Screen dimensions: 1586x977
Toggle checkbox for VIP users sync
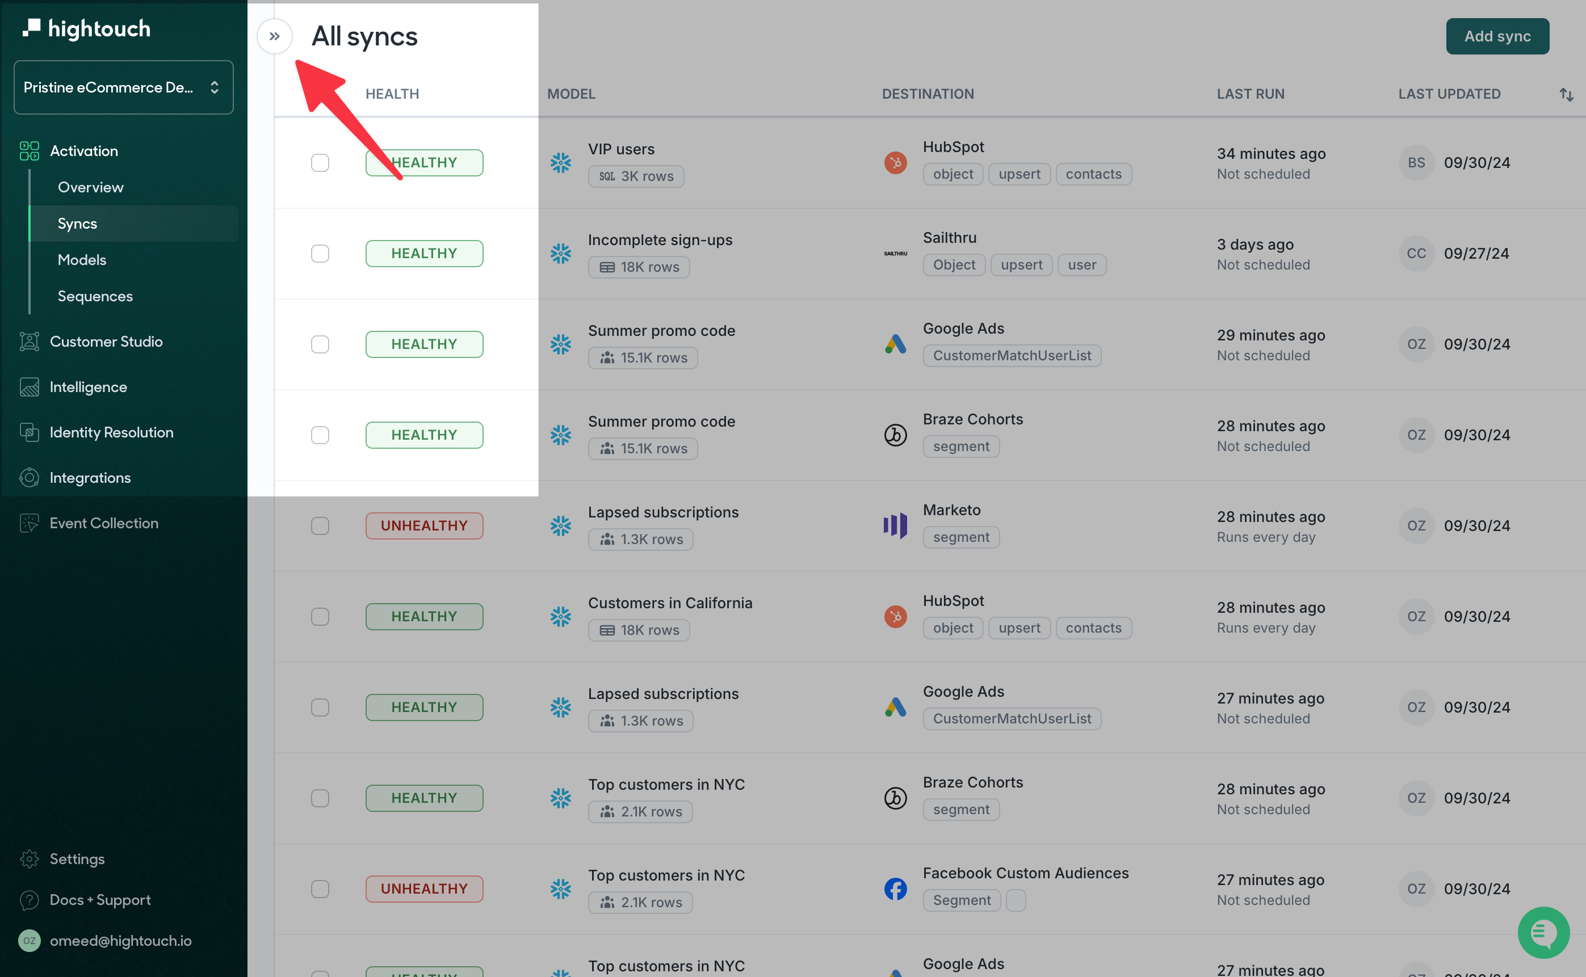[x=321, y=163]
